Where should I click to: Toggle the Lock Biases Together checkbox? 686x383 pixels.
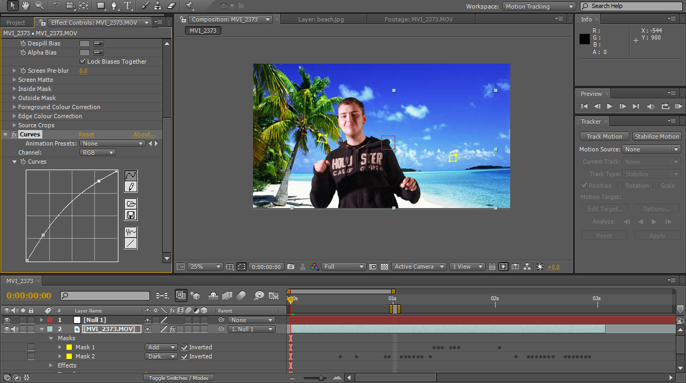(x=83, y=61)
